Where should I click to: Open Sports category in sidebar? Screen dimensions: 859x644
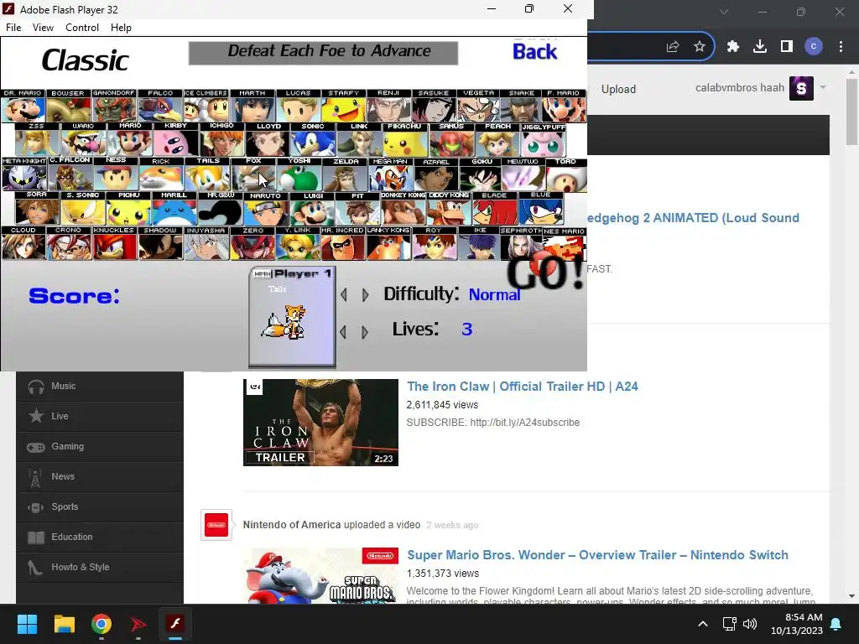(100, 506)
